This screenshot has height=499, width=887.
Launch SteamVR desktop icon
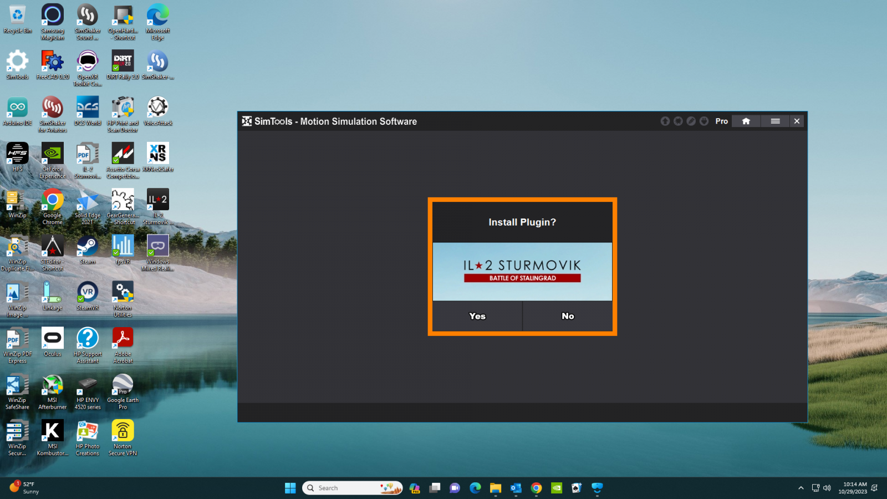88,296
